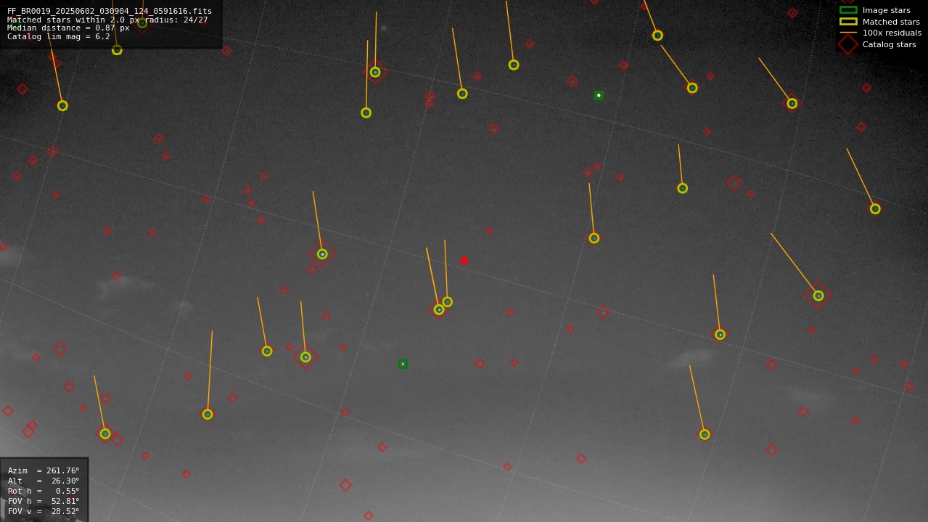Screen dimensions: 928x522
Task: Click the green Image stars legend square
Action: [848, 10]
